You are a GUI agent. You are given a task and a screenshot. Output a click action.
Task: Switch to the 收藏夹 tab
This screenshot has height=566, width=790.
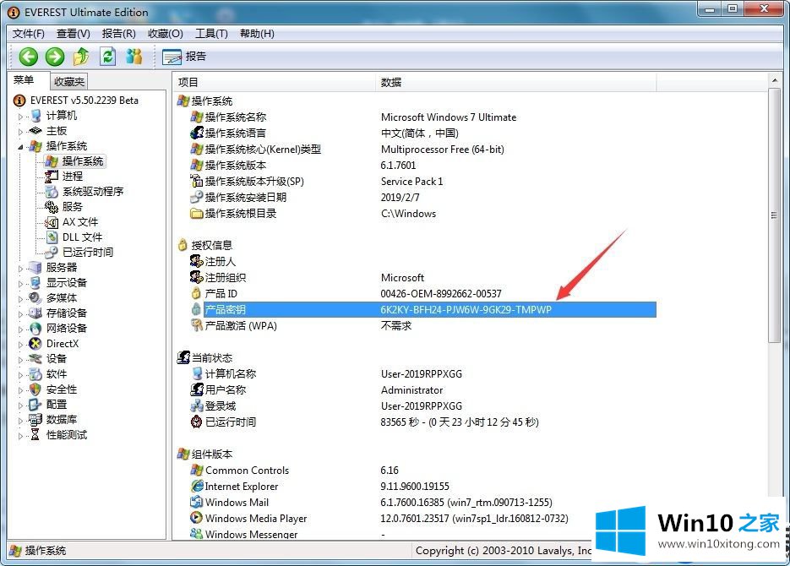click(69, 82)
